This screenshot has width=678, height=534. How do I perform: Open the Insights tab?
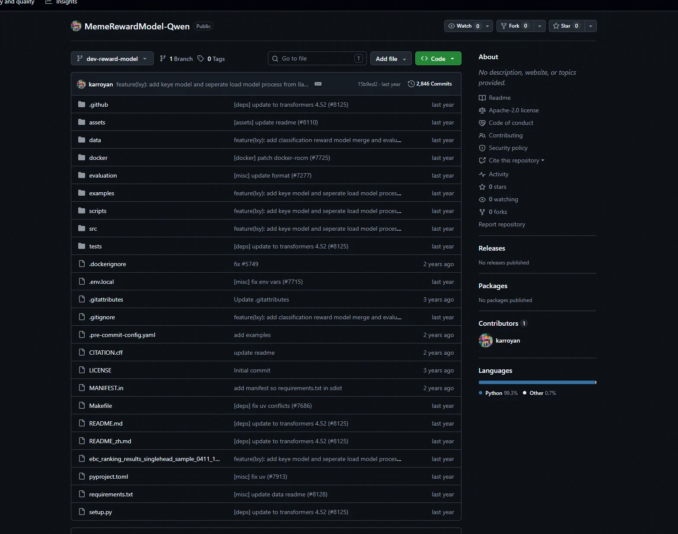(x=61, y=2)
